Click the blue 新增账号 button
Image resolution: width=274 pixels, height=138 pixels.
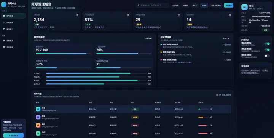[x=229, y=5]
